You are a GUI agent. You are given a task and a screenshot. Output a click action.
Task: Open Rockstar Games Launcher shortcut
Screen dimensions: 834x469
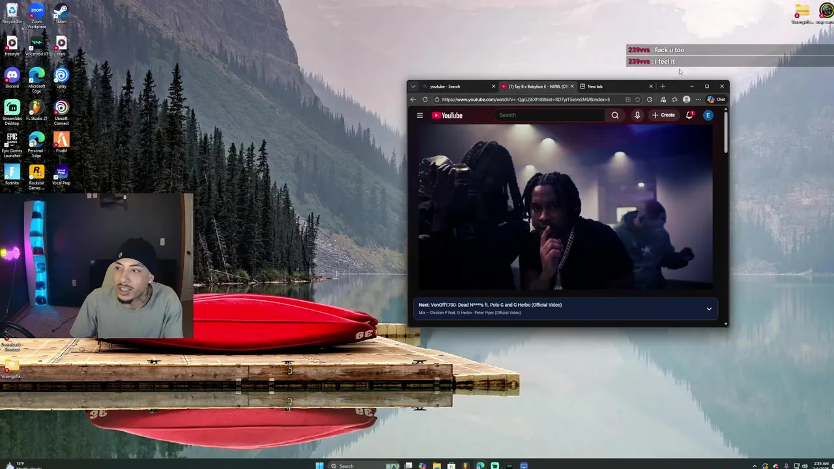(36, 177)
